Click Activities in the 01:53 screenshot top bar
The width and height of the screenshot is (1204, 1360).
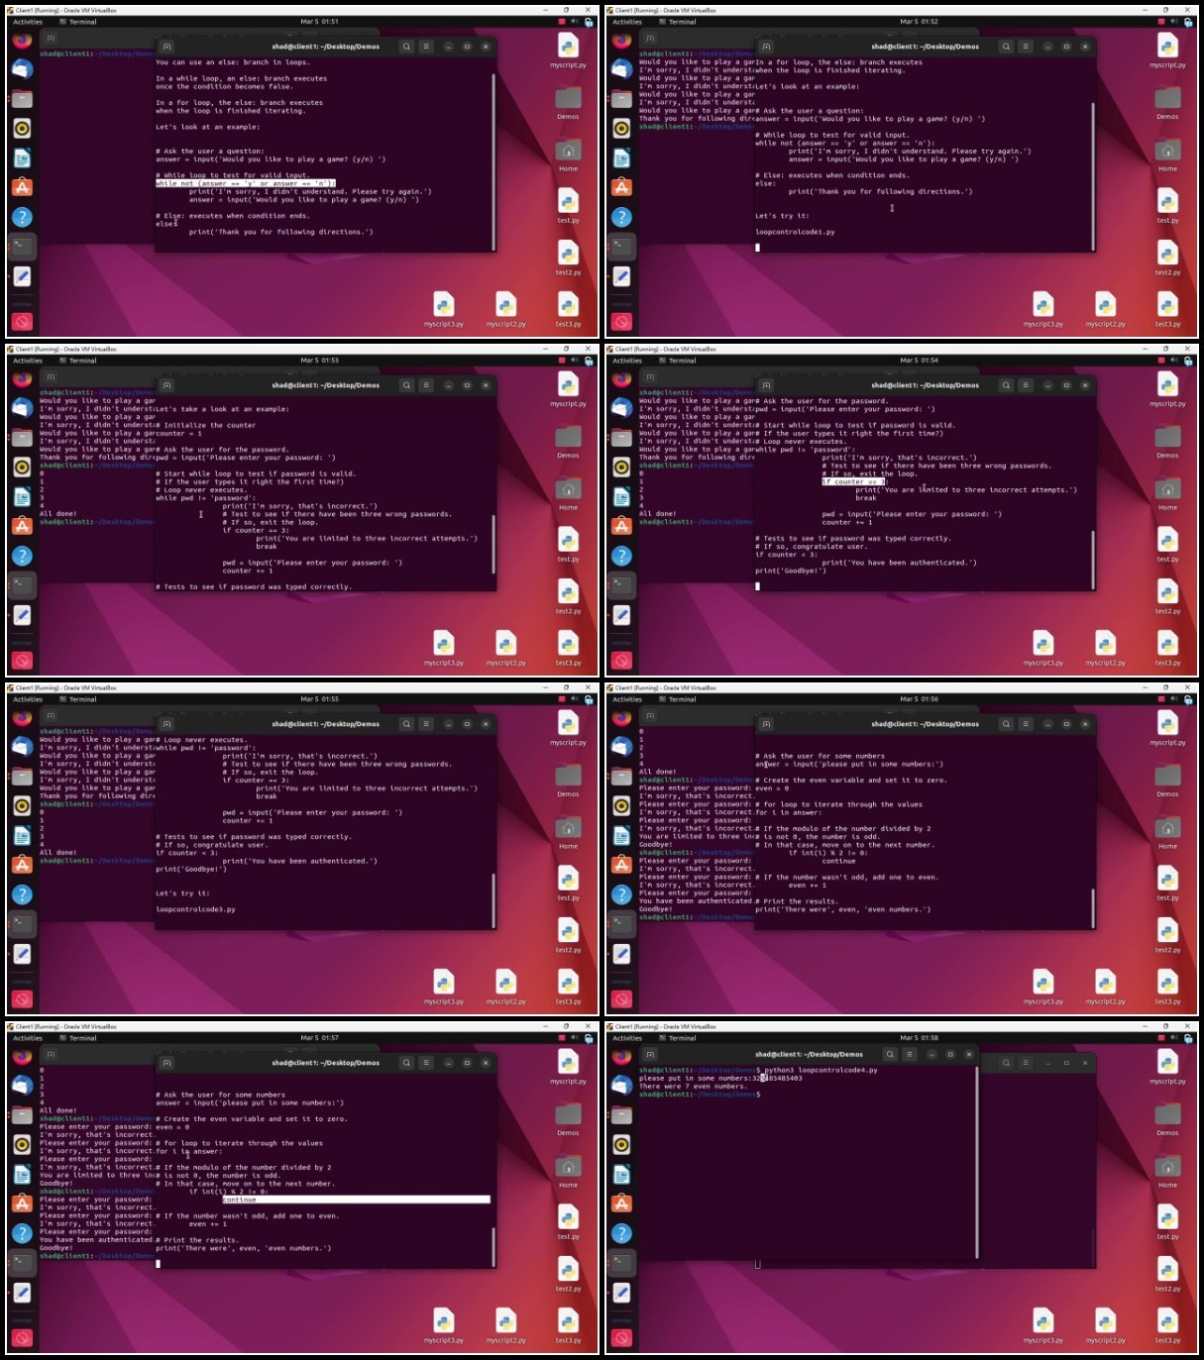[x=28, y=361]
